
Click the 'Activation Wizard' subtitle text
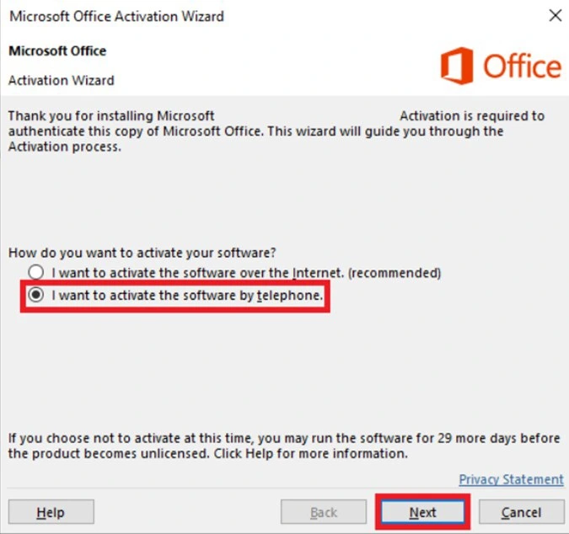61,81
